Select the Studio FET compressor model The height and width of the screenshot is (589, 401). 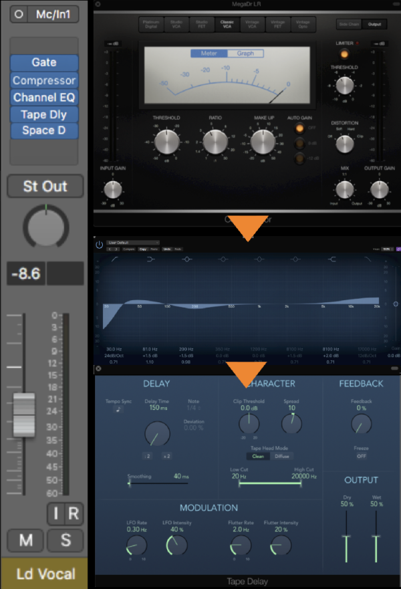click(202, 25)
